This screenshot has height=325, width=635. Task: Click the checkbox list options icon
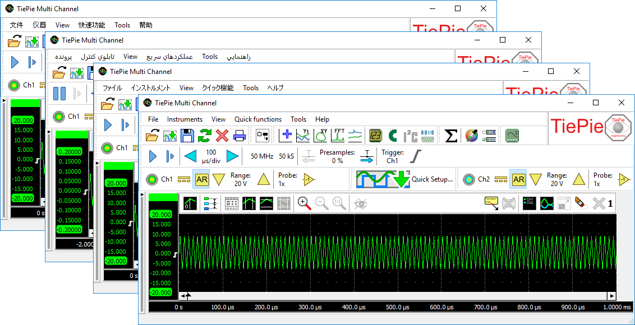[489, 136]
